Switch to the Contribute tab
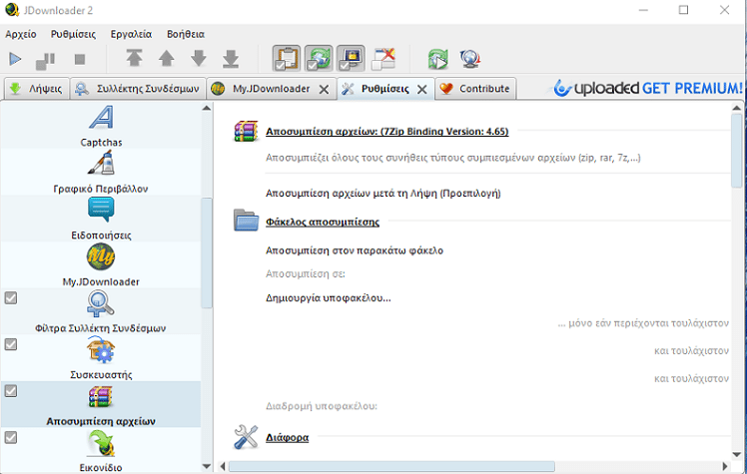Viewport: 747px width, 474px height. click(475, 89)
